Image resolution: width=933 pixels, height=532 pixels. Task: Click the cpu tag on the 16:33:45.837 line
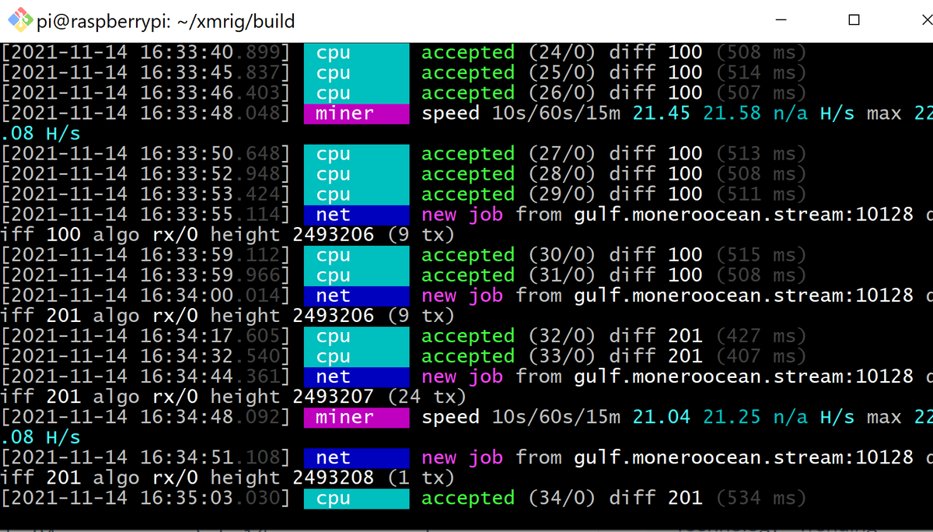click(356, 73)
